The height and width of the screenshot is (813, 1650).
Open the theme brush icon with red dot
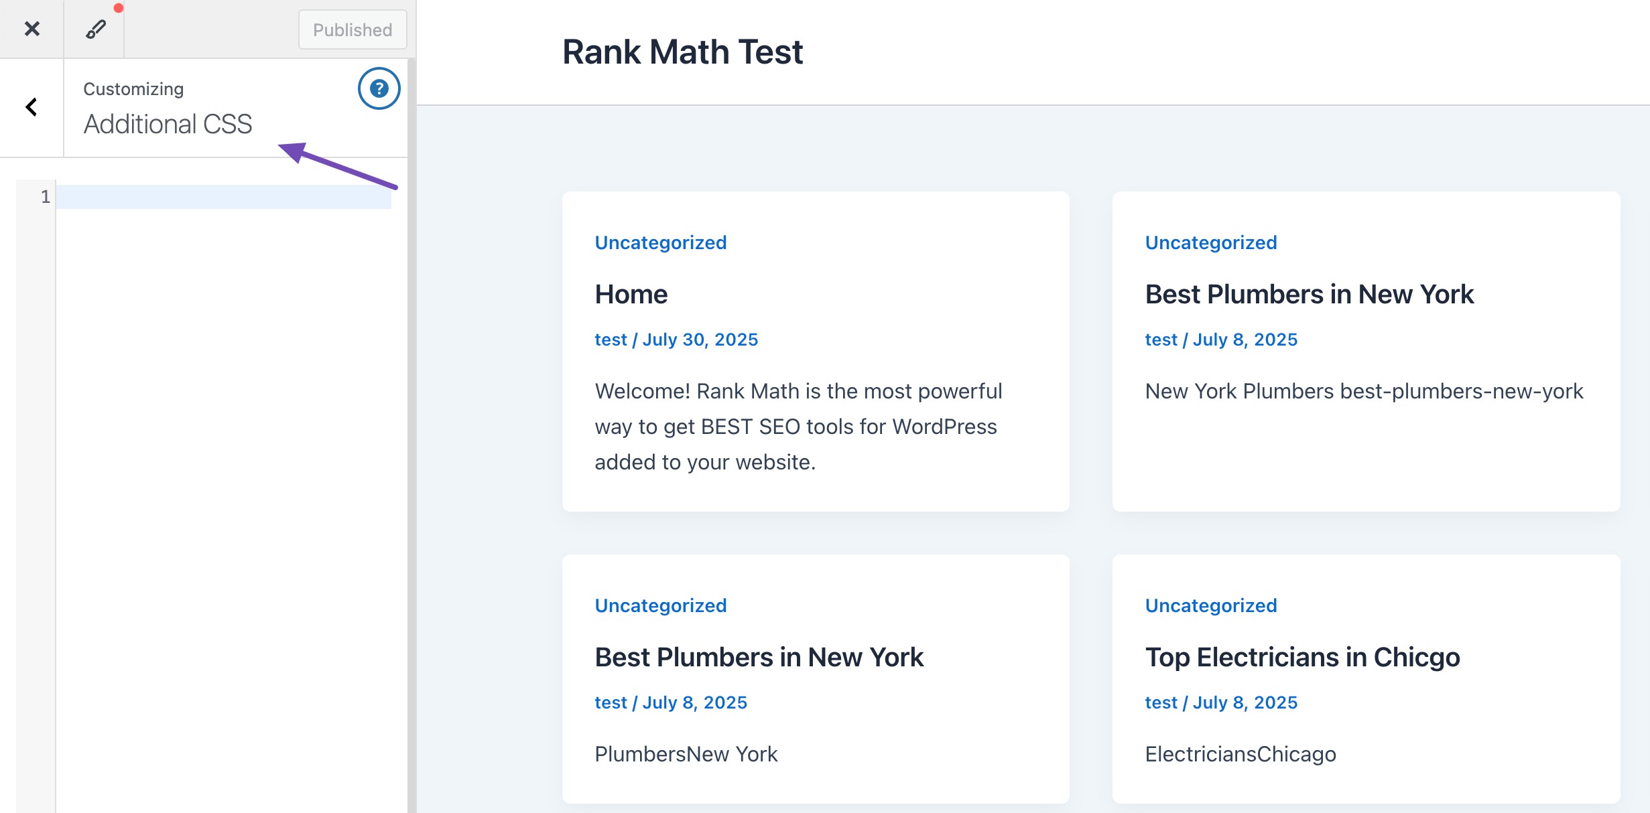click(x=95, y=29)
